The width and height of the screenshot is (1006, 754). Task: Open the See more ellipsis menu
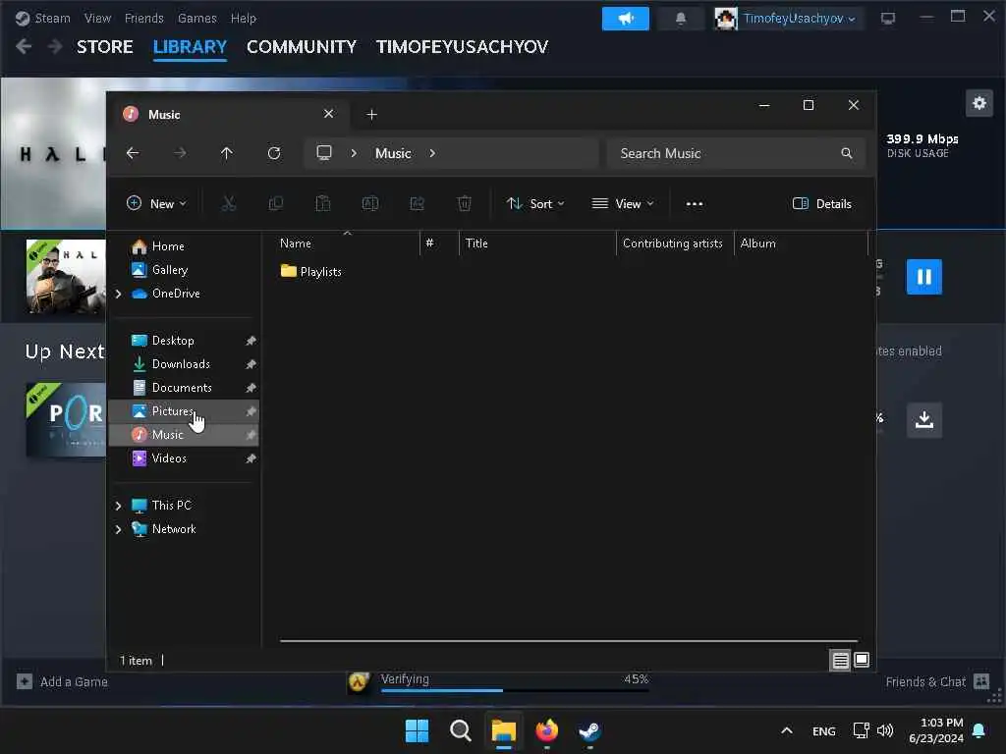tap(695, 204)
